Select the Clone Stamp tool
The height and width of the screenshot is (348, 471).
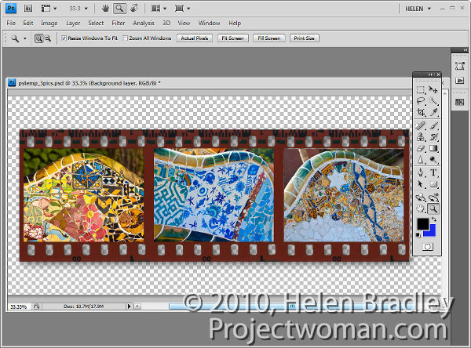click(x=421, y=137)
